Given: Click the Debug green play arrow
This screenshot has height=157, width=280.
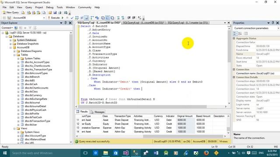Looking at the screenshot, I should pyautogui.click(x=63, y=18).
